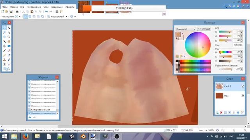The height and width of the screenshot is (140, 250).
Task: Select the Clone Stamp tool
Action: [4, 59]
